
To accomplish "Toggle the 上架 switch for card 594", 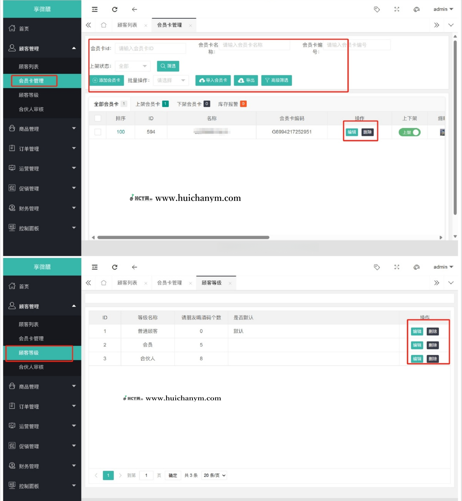I will tap(409, 132).
